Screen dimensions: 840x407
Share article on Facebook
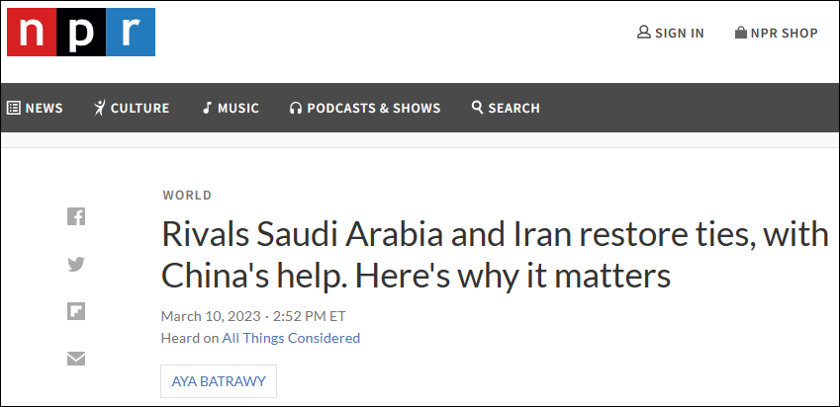[x=76, y=217]
